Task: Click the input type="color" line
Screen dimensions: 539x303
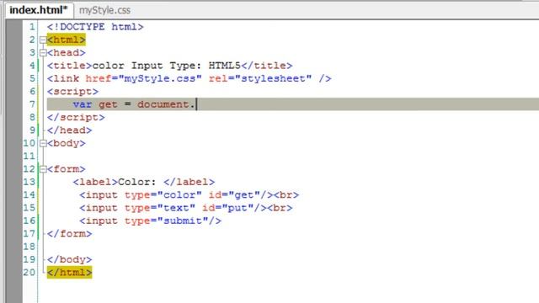Action: pyautogui.click(x=189, y=194)
